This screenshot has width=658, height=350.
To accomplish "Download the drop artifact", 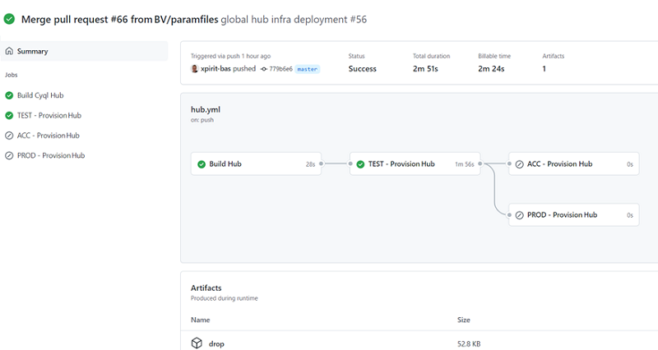I will [x=216, y=343].
